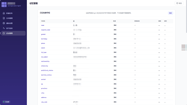Click the 刷新 refresh button
This screenshot has height=105, width=187.
tap(170, 13)
